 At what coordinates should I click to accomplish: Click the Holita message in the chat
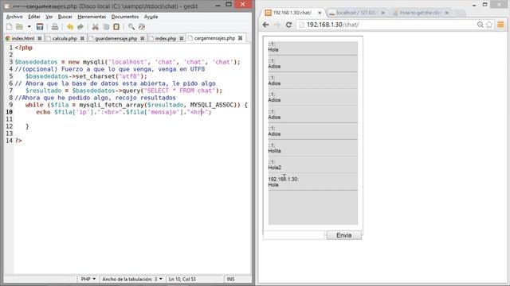coord(274,151)
